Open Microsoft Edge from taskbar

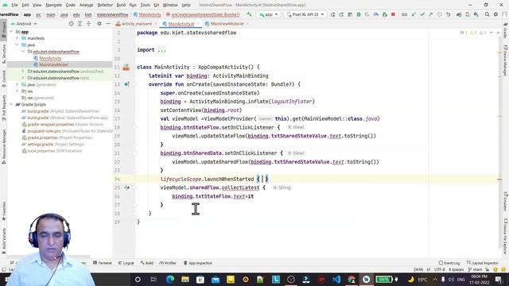tap(169, 279)
